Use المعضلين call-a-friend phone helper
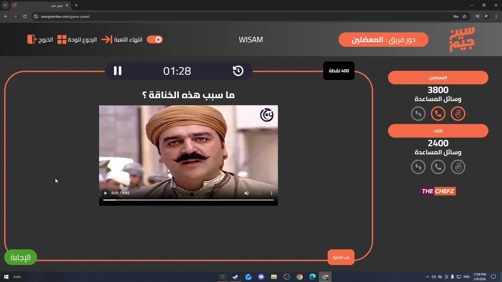Viewport: 502px width, 282px height. [x=438, y=114]
